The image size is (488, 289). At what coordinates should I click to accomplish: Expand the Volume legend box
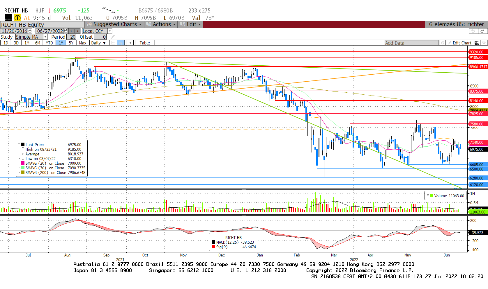pos(428,195)
